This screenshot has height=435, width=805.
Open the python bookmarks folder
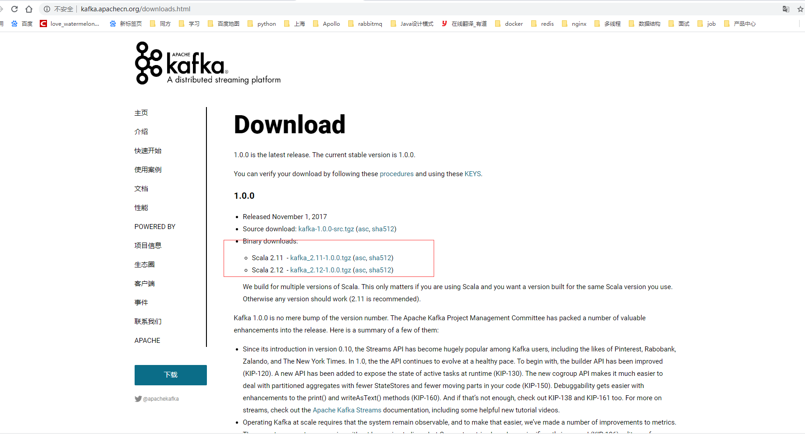click(x=266, y=23)
